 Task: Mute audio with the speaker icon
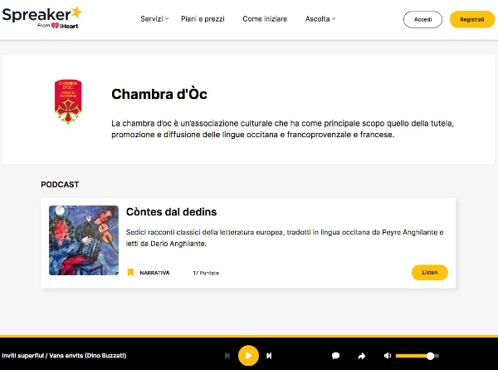tap(387, 356)
